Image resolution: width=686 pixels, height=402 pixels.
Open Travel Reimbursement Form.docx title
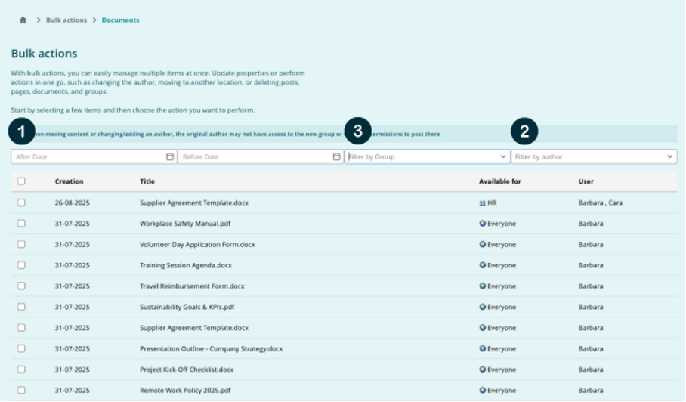point(192,286)
